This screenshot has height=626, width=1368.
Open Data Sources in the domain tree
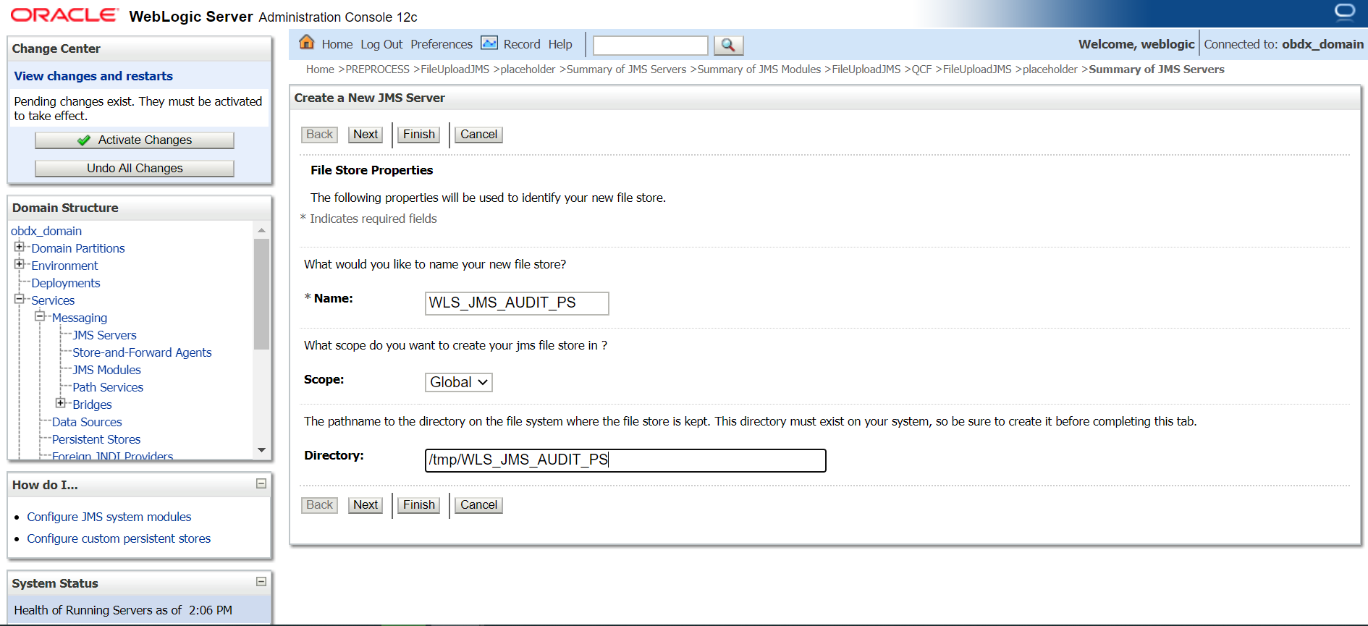click(x=87, y=422)
